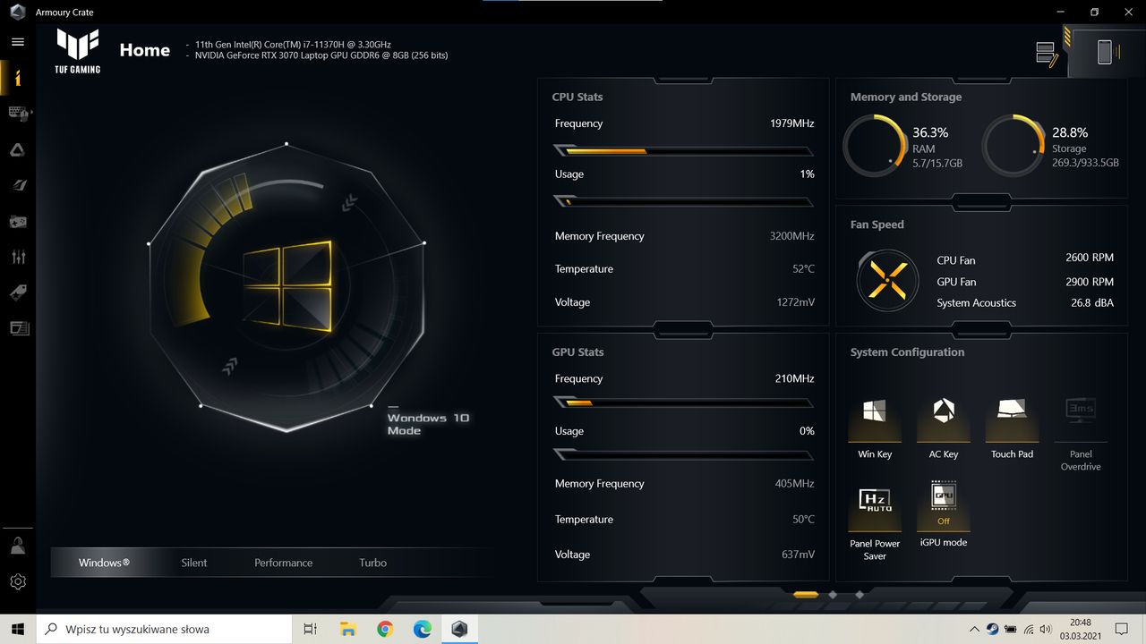Open the Device keyboard sidebar icon
The height and width of the screenshot is (644, 1146).
coord(17,113)
